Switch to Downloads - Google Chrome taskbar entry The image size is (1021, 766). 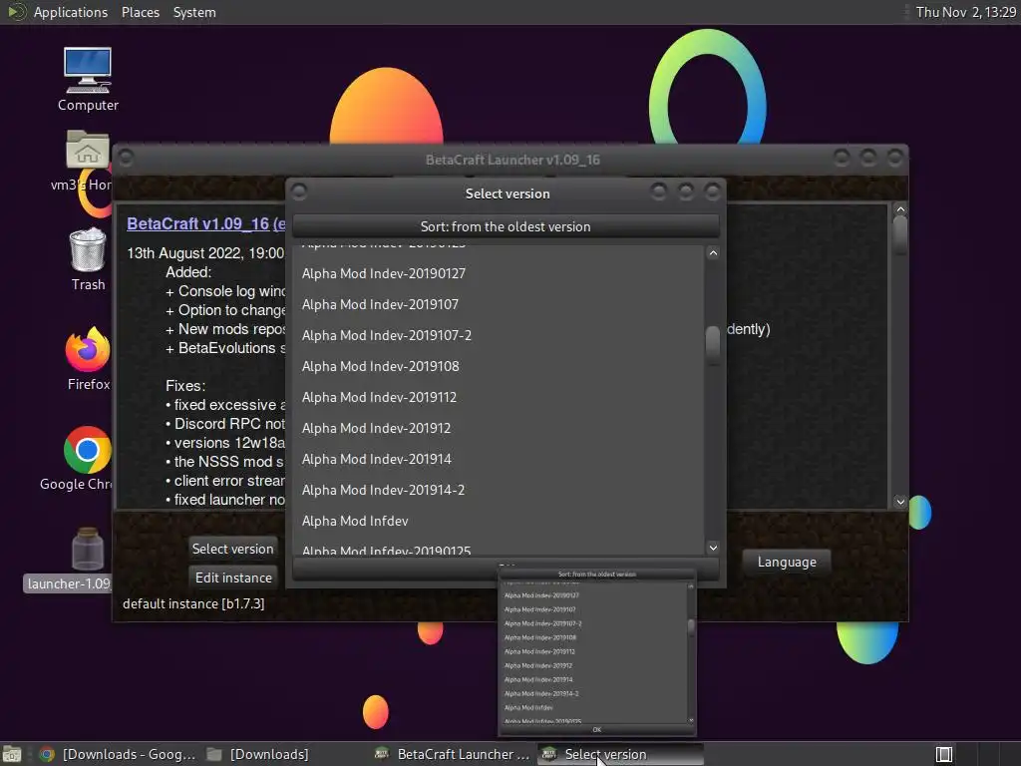pos(118,754)
